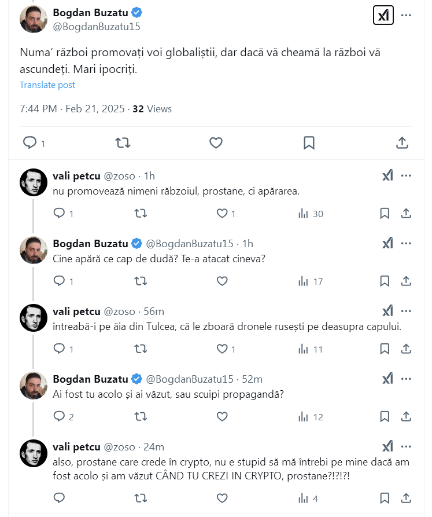Screen dimensions: 432x517
Task: Repost the main post about globaliștii
Action: click(x=123, y=142)
